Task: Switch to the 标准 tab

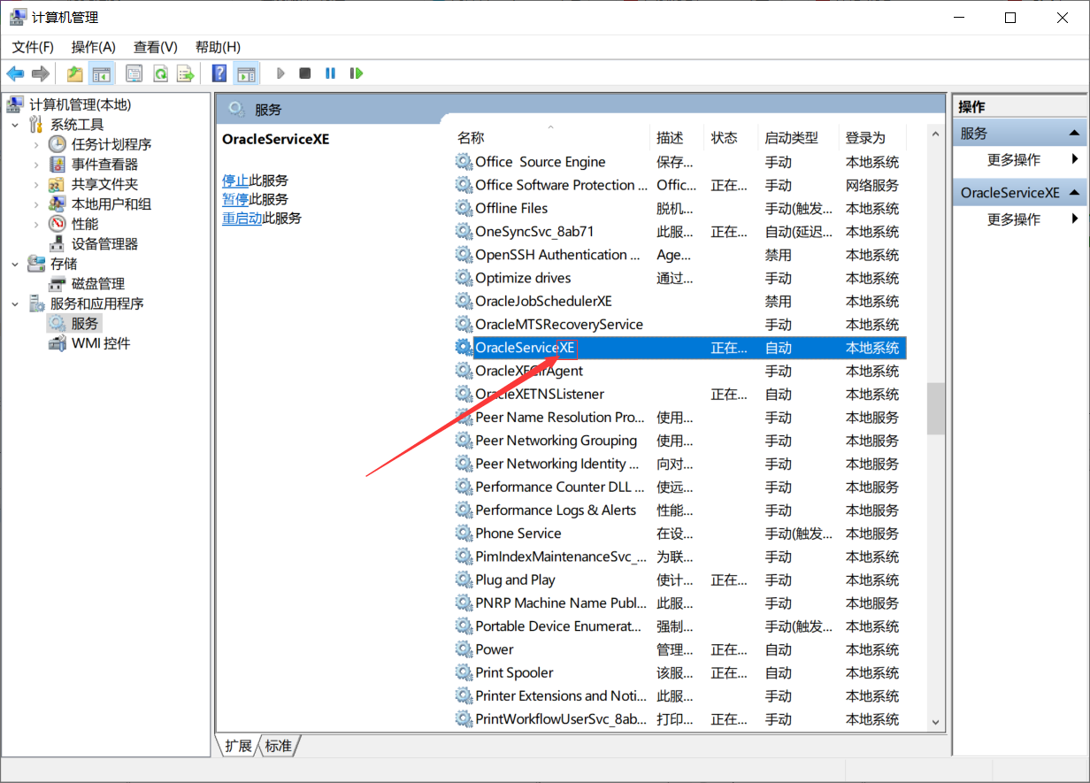Action: point(279,746)
